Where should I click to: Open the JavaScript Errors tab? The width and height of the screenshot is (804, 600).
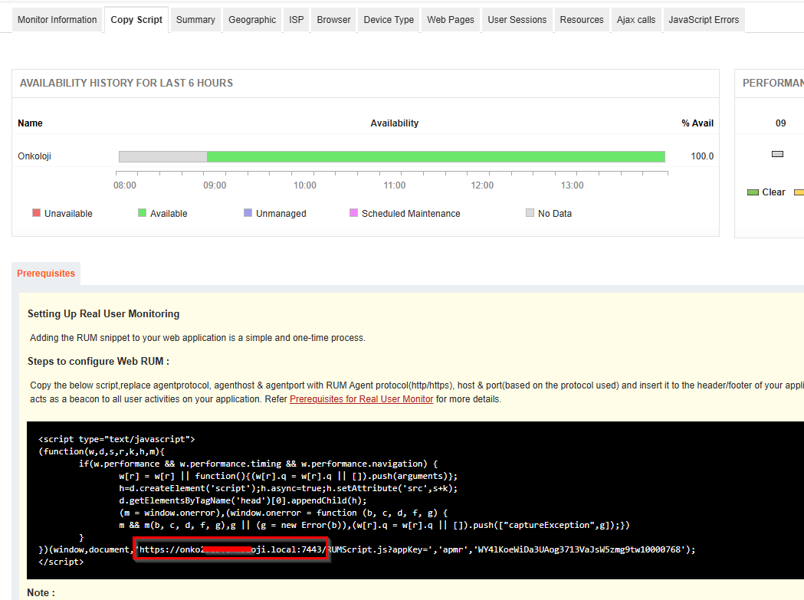704,20
